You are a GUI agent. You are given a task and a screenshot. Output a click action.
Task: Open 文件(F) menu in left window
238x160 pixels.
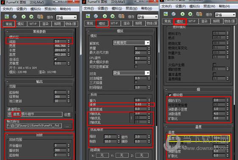(8, 9)
